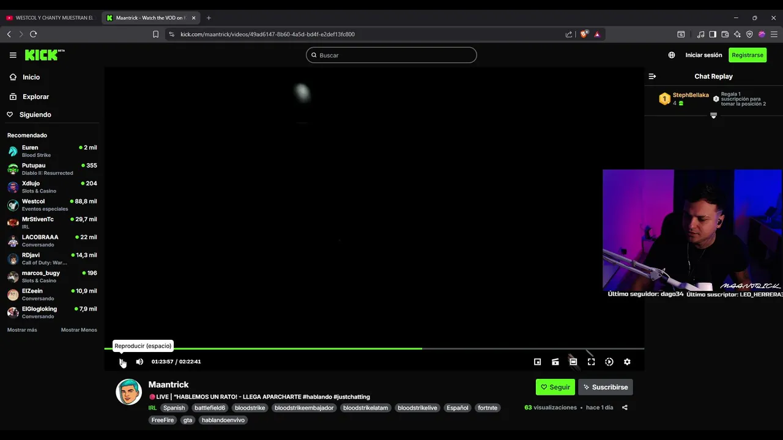Image resolution: width=783 pixels, height=440 pixels.
Task: Bookmark this page with the bookmark icon
Action: pos(155,34)
